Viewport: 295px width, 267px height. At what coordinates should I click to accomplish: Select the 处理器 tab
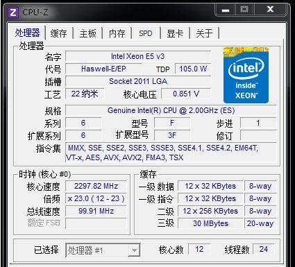(27, 33)
